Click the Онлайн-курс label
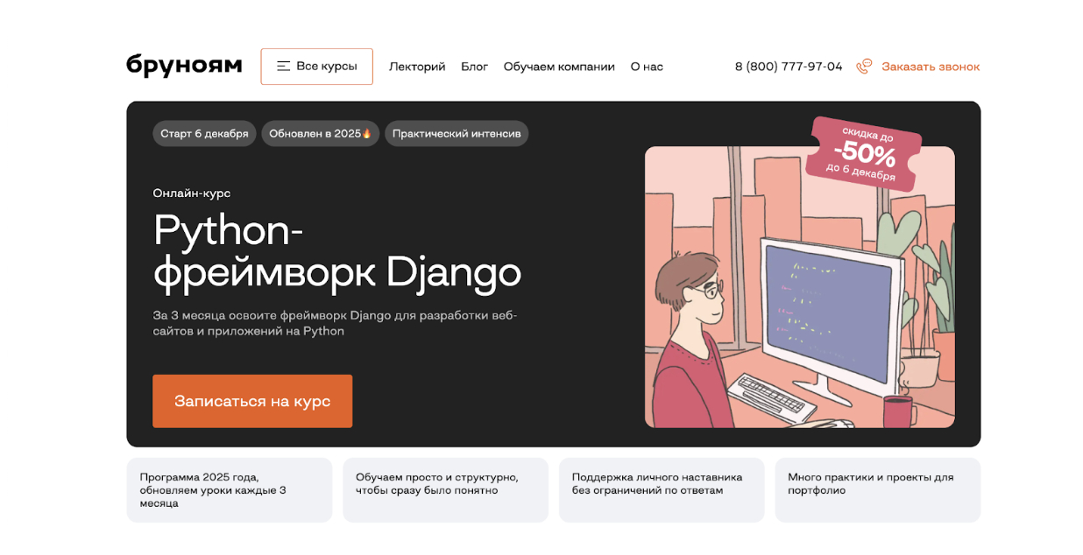 pos(192,193)
